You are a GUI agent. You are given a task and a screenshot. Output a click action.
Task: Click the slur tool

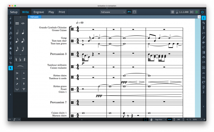(x=20, y=66)
